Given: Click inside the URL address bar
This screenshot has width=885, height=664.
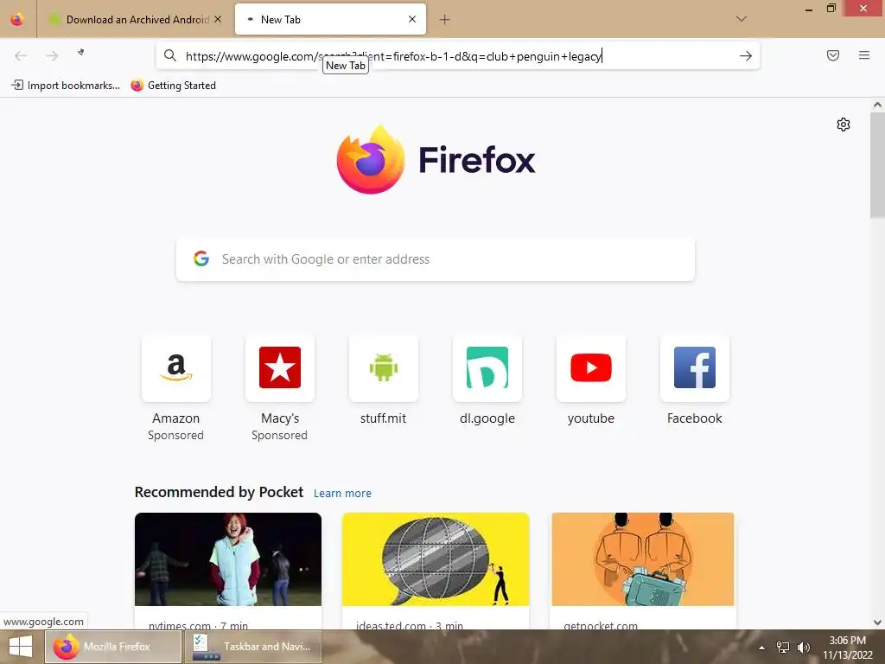Looking at the screenshot, I should (457, 56).
